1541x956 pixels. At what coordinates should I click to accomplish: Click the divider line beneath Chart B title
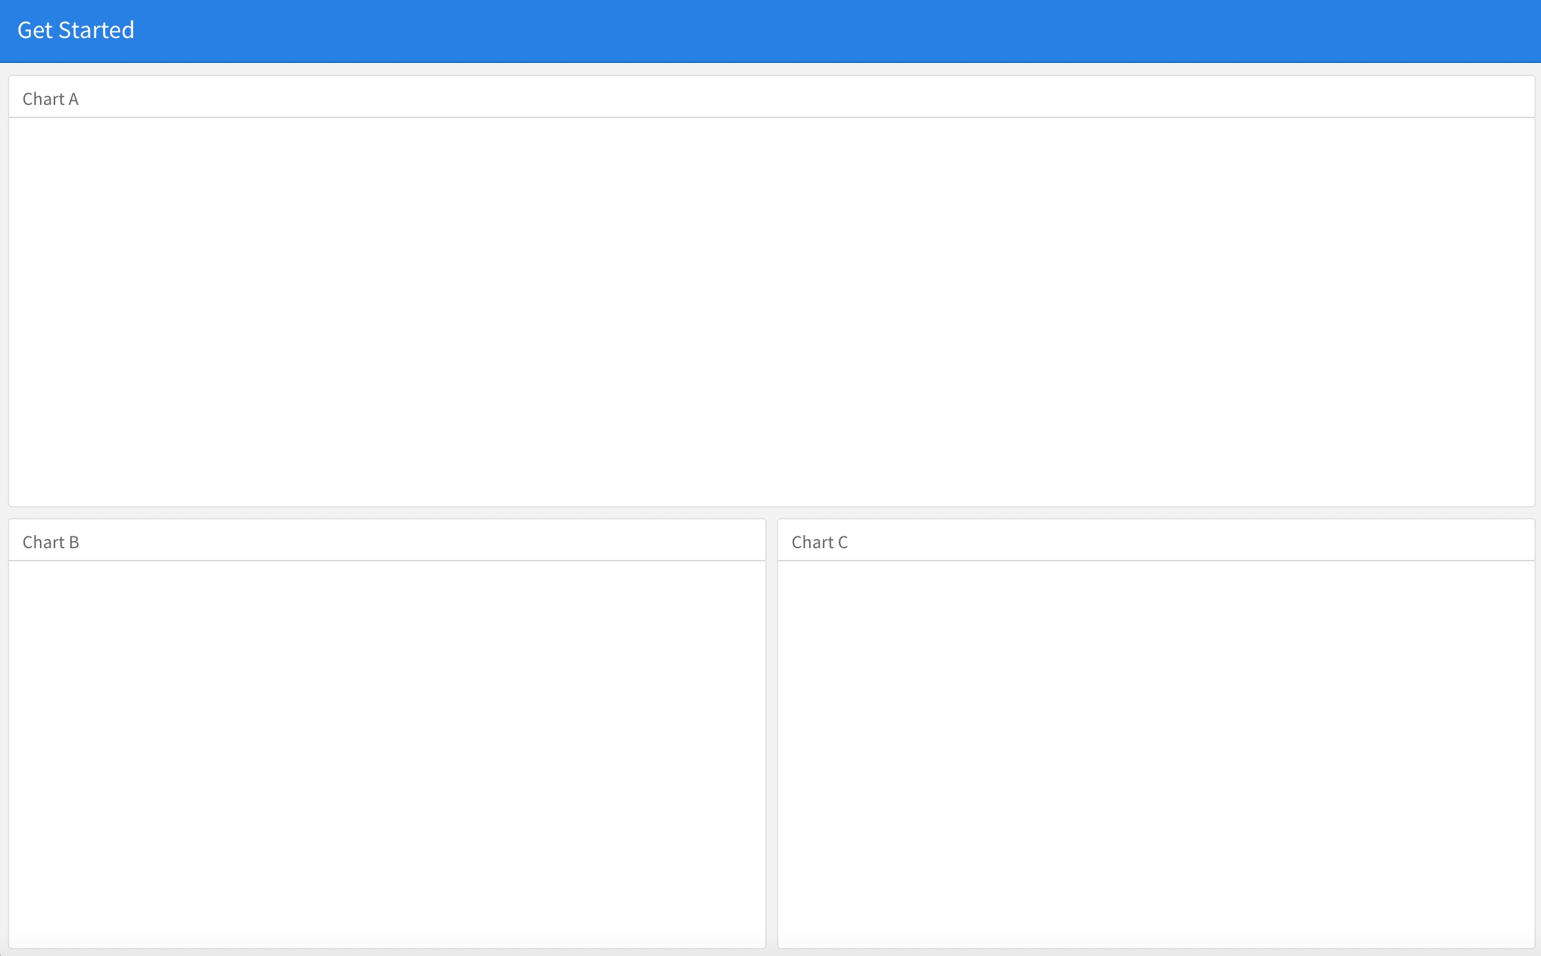coord(387,561)
